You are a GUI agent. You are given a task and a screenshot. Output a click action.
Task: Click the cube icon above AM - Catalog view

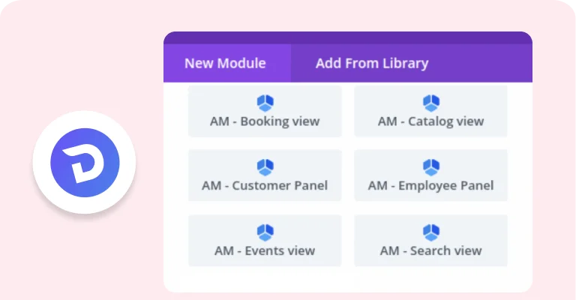coord(431,103)
